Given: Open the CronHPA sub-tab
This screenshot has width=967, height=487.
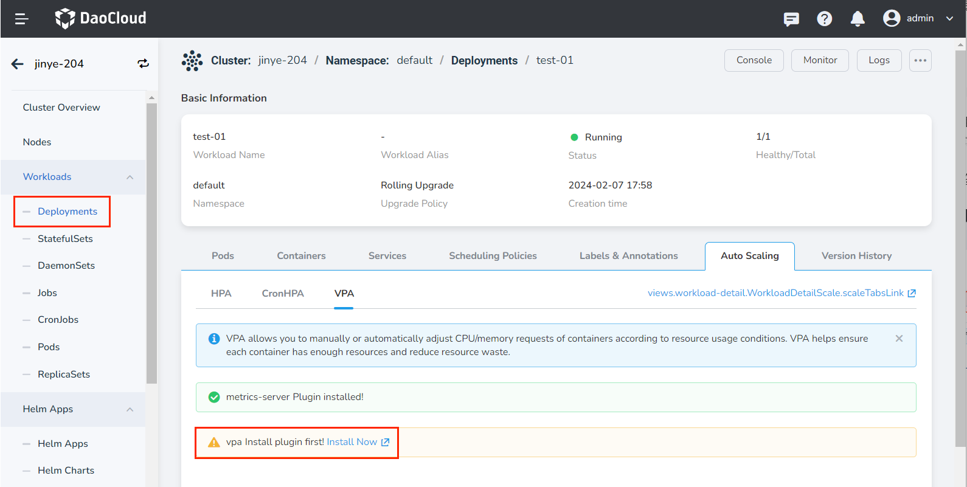Looking at the screenshot, I should tap(283, 293).
